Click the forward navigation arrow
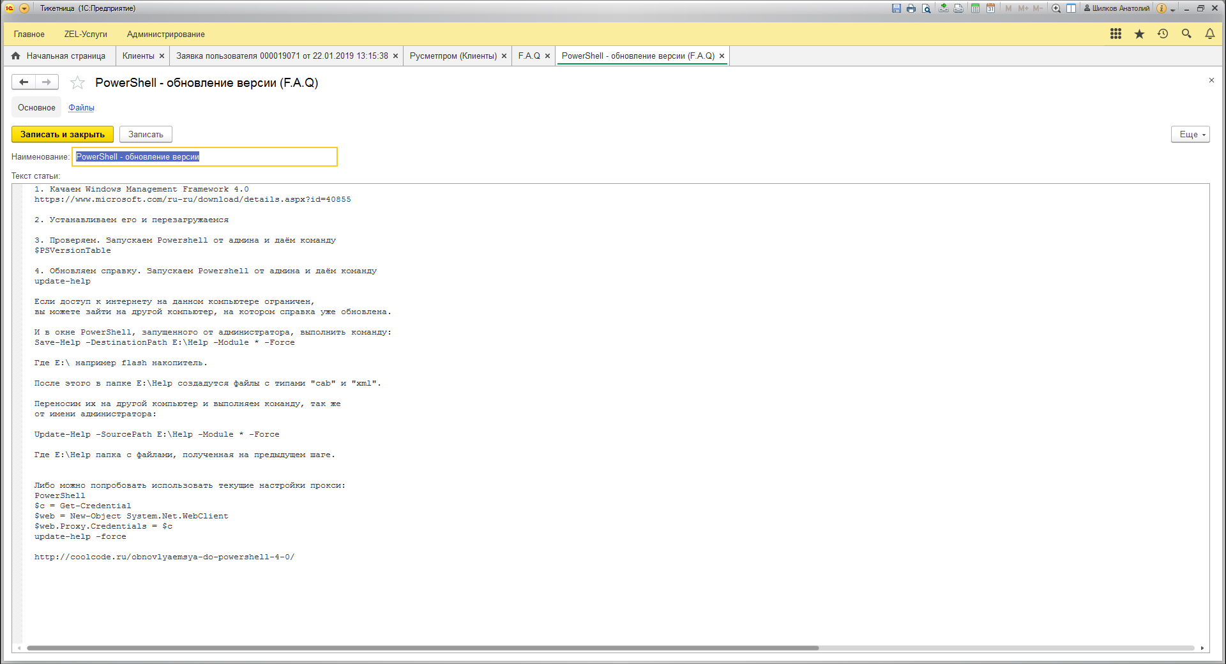Viewport: 1226px width, 664px height. [x=47, y=82]
